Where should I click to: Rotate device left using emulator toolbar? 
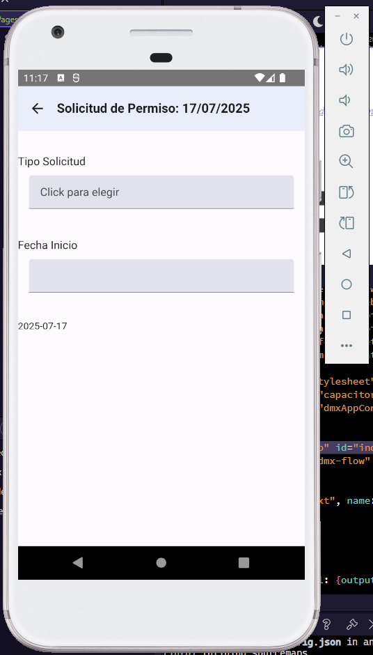(347, 192)
